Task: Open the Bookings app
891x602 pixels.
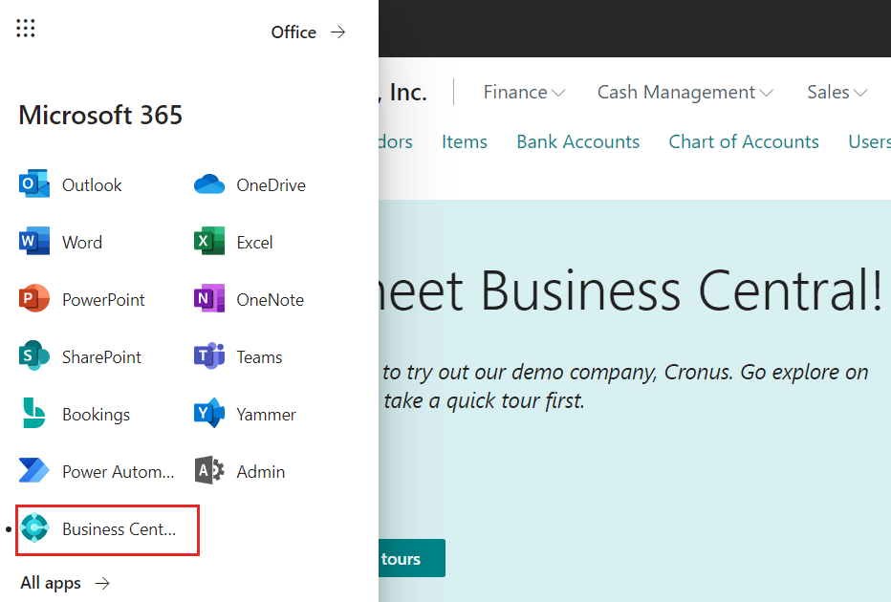Action: tap(96, 414)
